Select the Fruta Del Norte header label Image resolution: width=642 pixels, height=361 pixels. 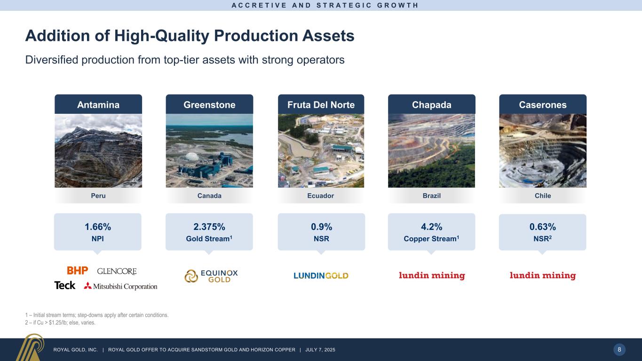point(321,104)
